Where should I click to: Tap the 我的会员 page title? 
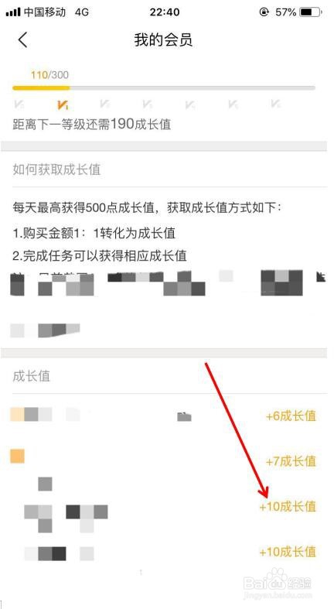point(163,40)
